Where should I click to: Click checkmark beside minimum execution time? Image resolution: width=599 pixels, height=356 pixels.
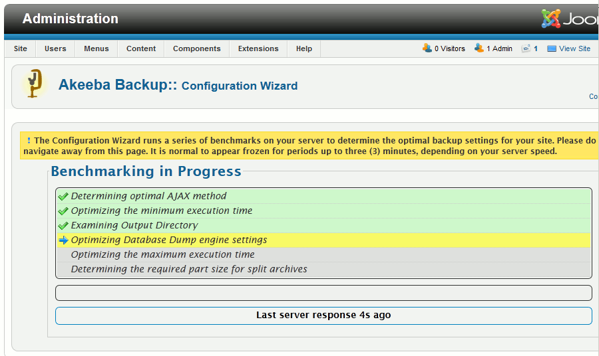tap(63, 211)
